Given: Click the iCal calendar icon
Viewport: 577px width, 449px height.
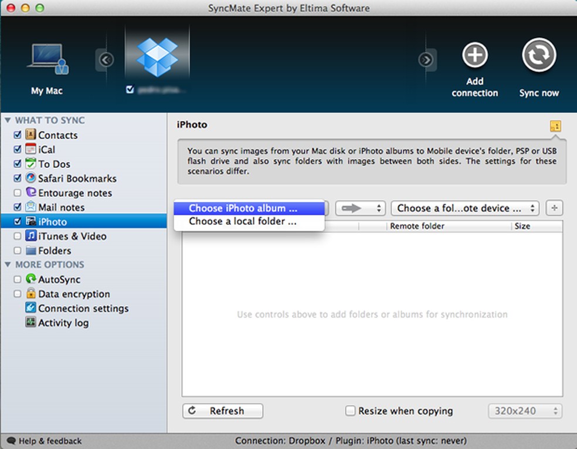Looking at the screenshot, I should [30, 149].
